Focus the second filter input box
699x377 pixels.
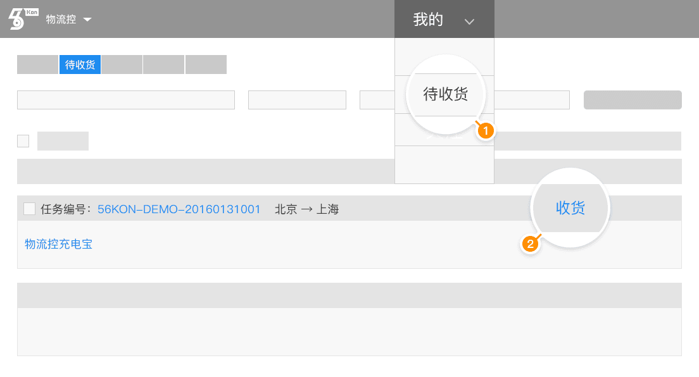(x=297, y=100)
